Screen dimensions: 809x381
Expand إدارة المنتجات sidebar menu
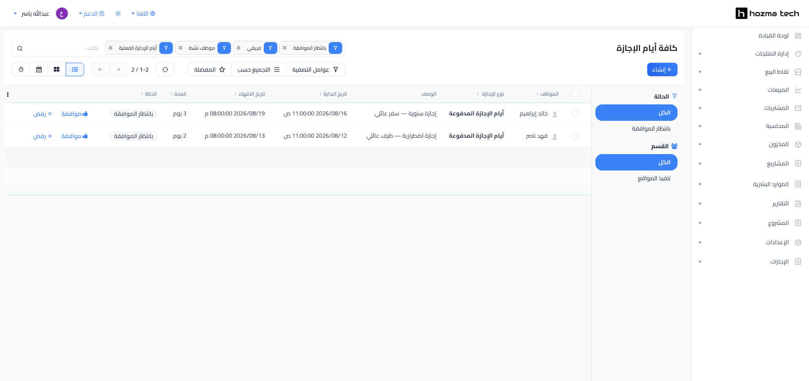pyautogui.click(x=750, y=54)
